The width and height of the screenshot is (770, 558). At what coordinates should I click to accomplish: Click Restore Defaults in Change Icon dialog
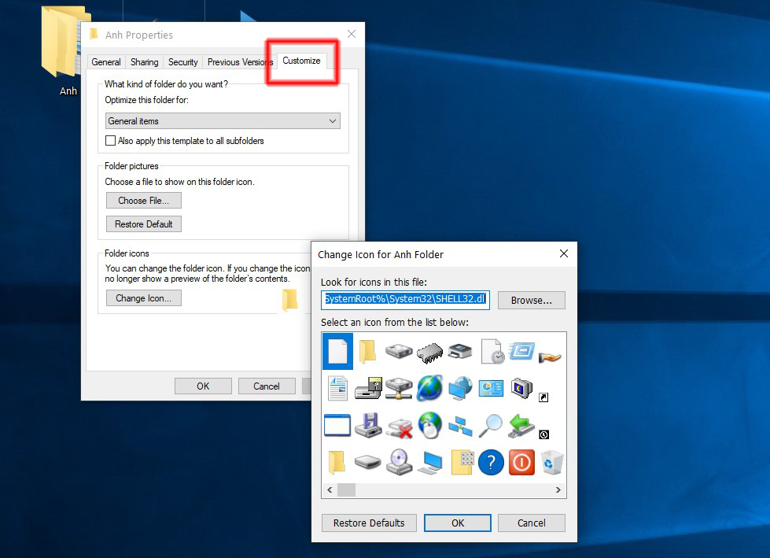tap(369, 523)
